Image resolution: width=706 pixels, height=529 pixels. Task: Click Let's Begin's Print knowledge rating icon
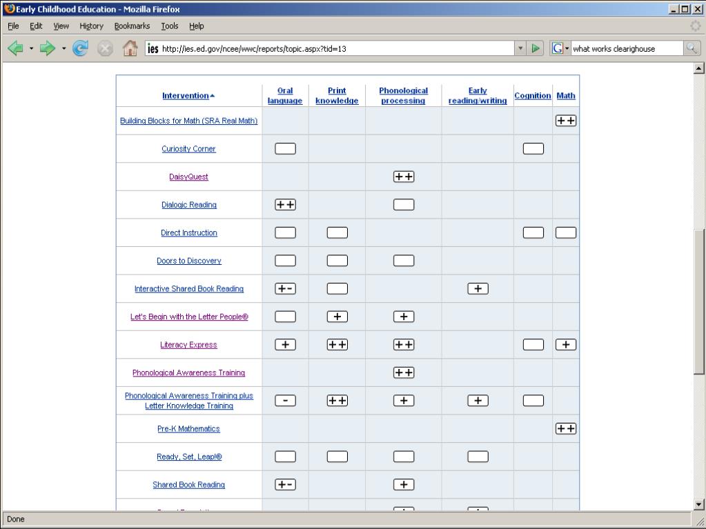tap(337, 317)
